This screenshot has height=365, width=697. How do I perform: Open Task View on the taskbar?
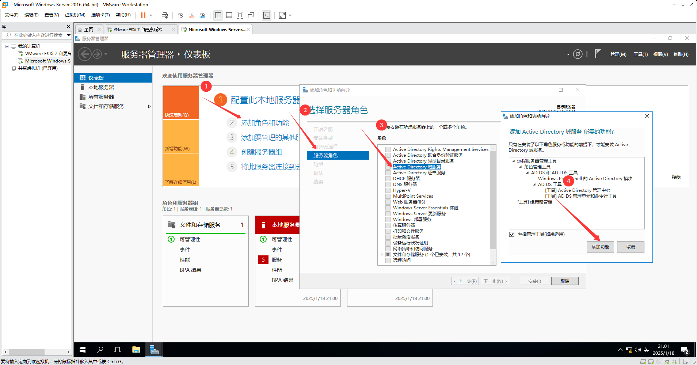[118, 350]
